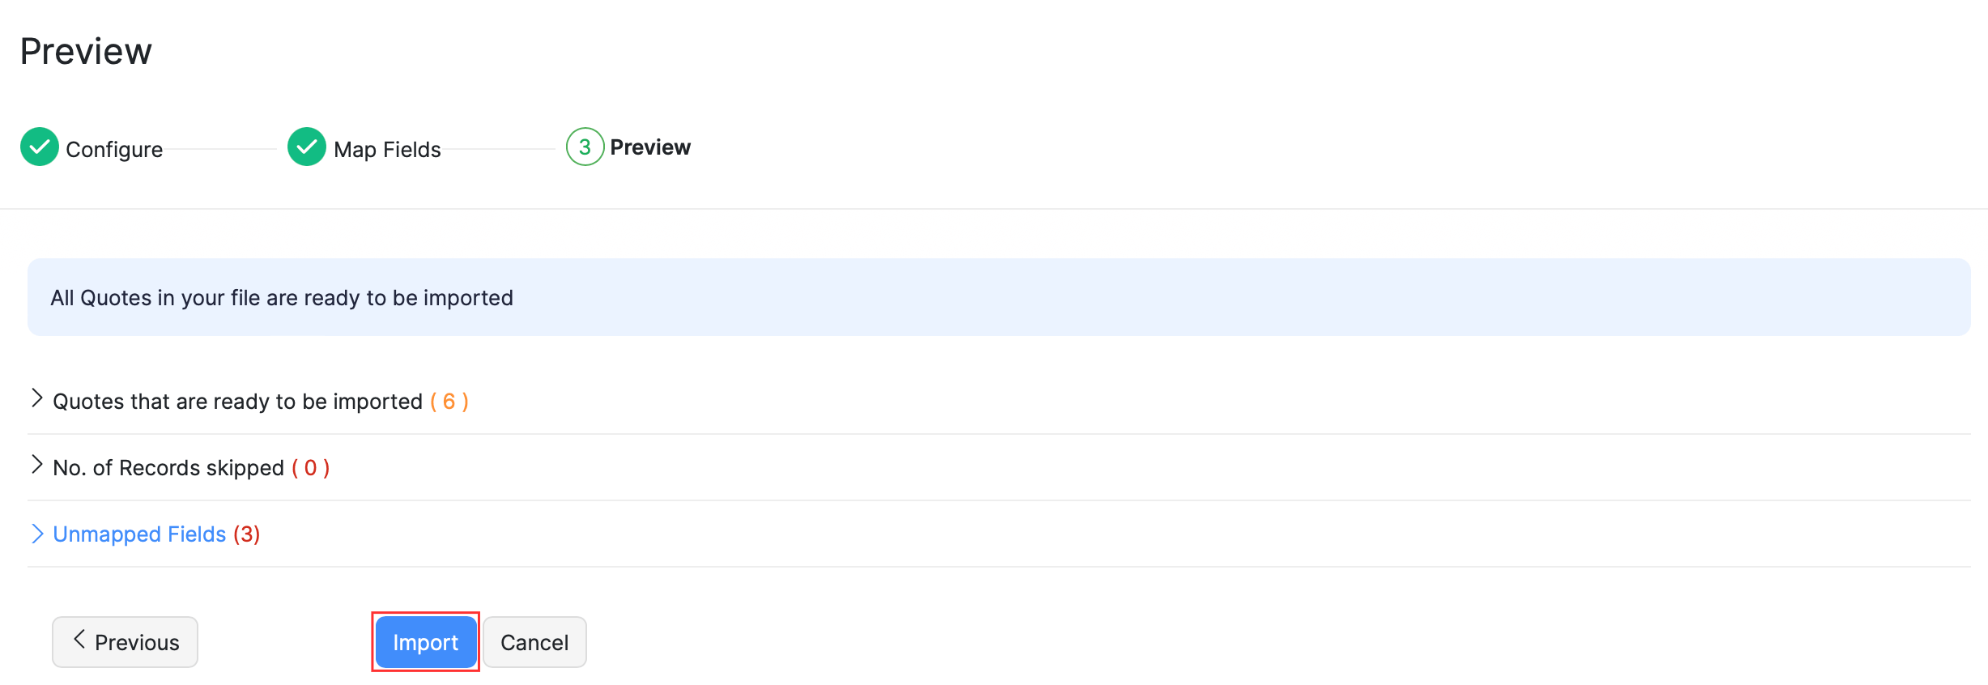Click the red (0) skipped records count
The height and width of the screenshot is (685, 1988).
point(311,468)
